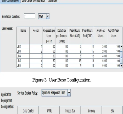Switch to the Main Configuration tab
The height and width of the screenshot is (114, 123).
[10, 1]
